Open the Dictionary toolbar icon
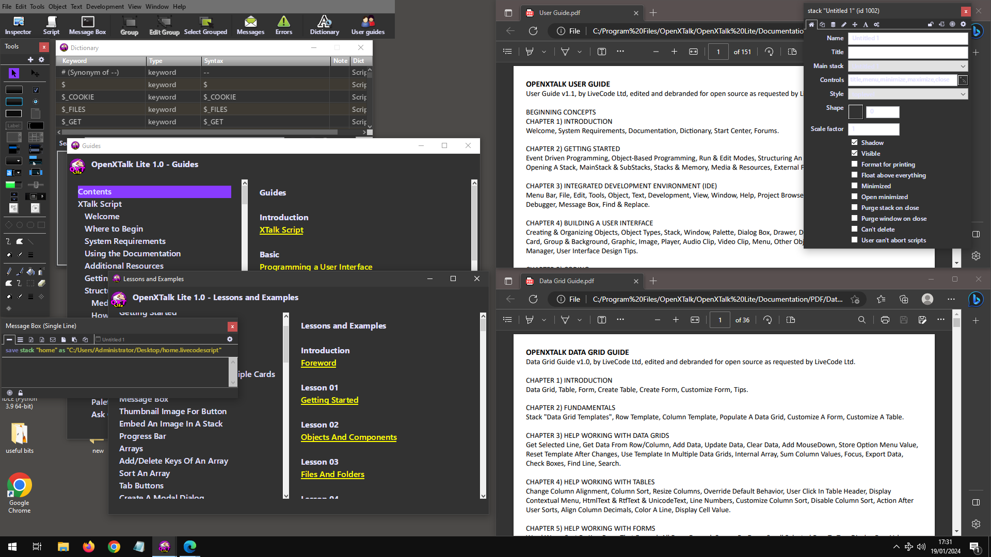 325,25
